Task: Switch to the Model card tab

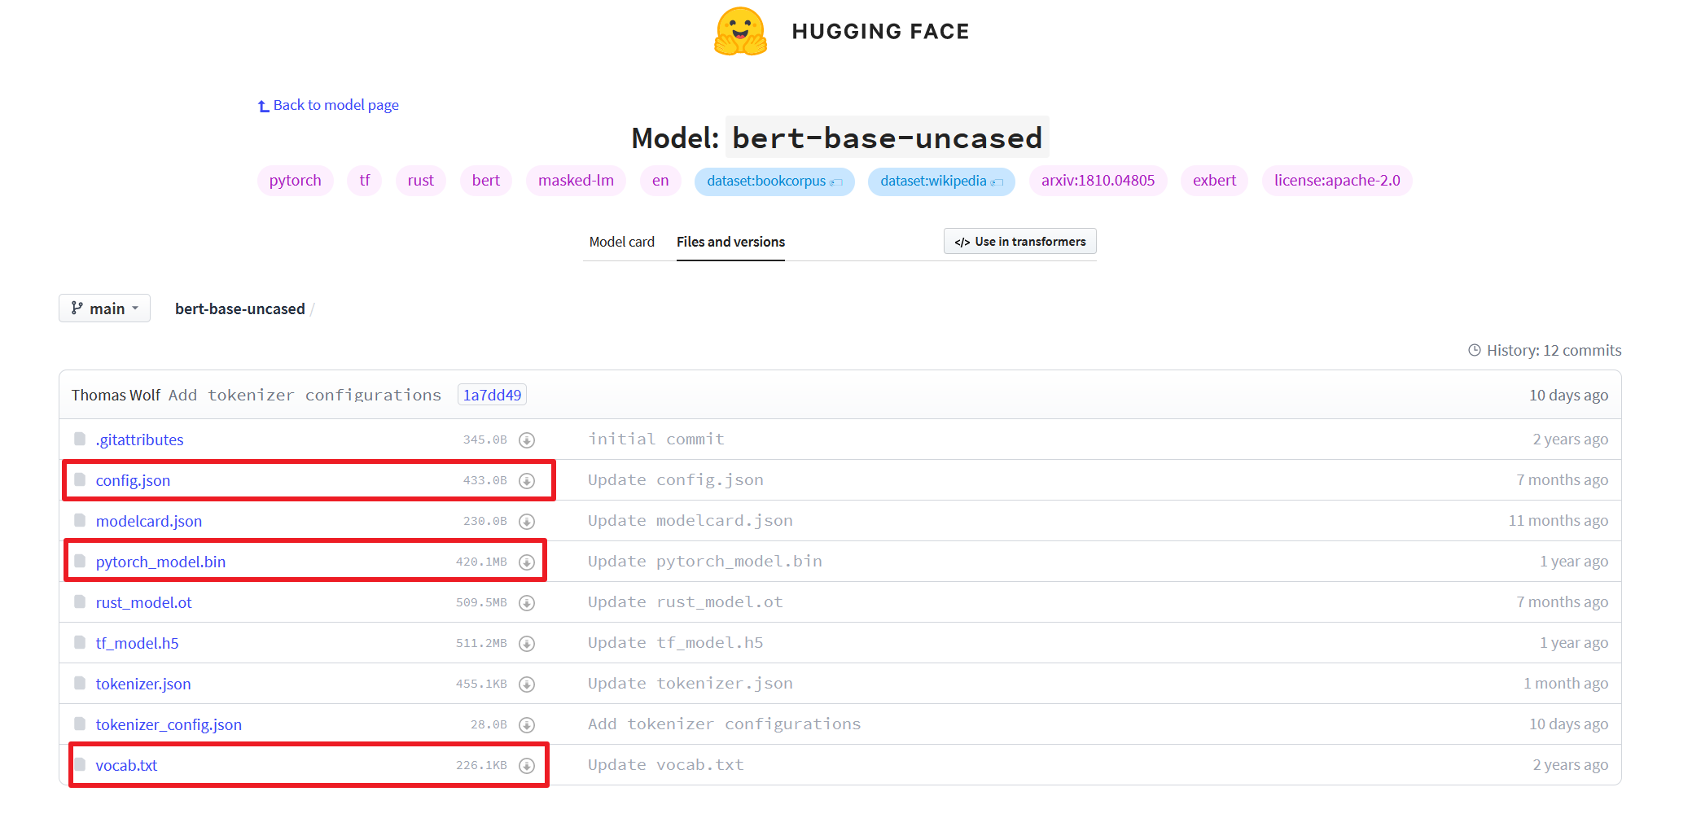Action: click(x=622, y=242)
